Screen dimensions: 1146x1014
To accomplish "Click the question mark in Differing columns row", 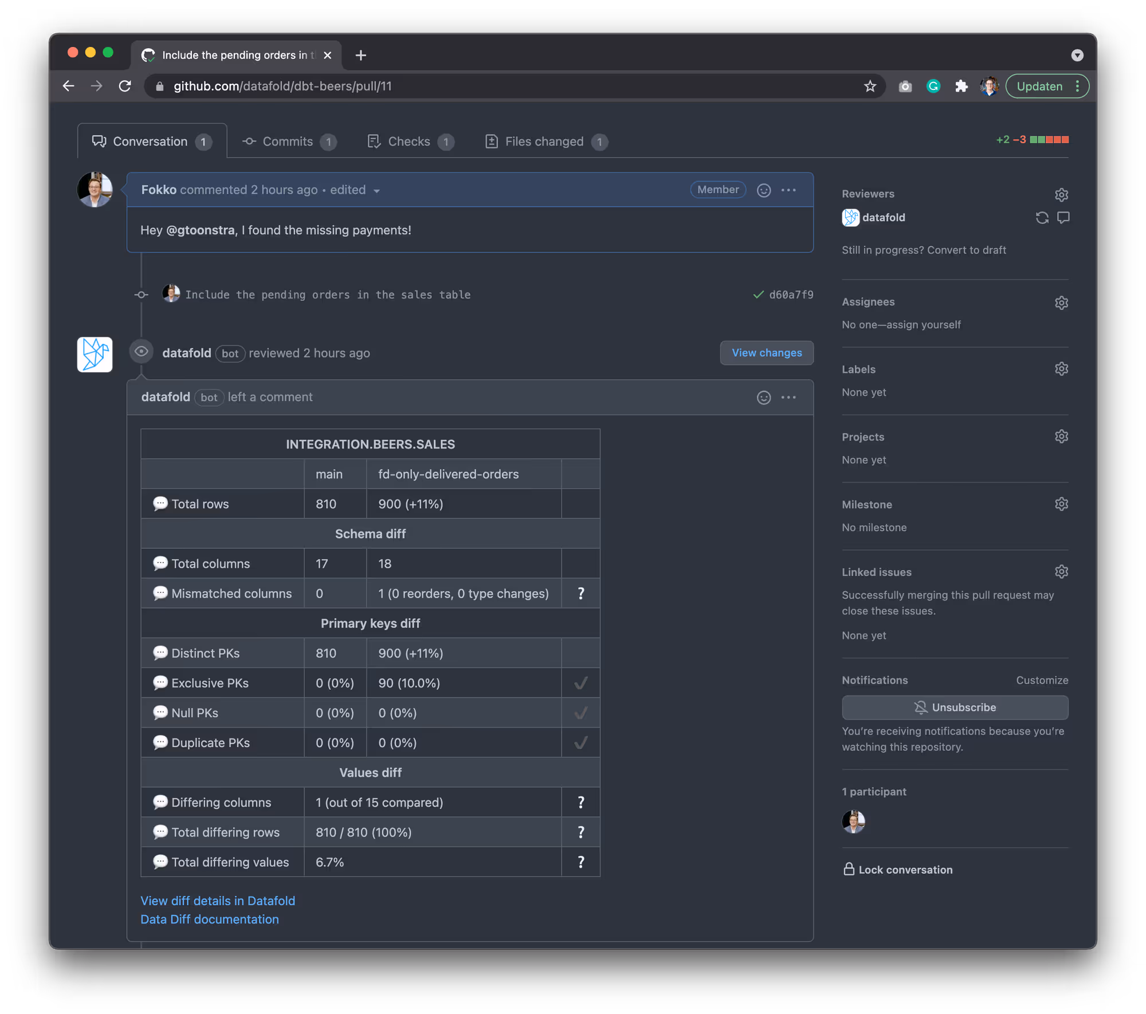I will pyautogui.click(x=580, y=802).
